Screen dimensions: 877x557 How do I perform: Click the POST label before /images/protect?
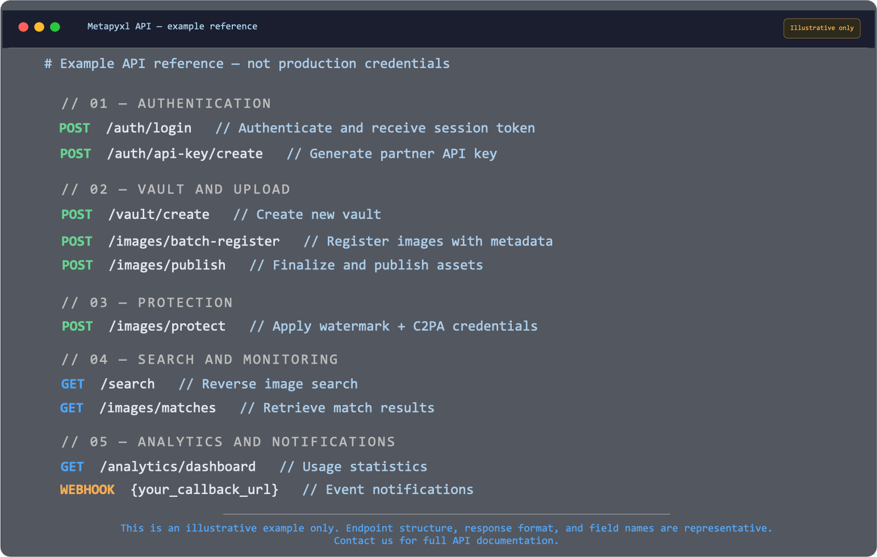click(77, 326)
